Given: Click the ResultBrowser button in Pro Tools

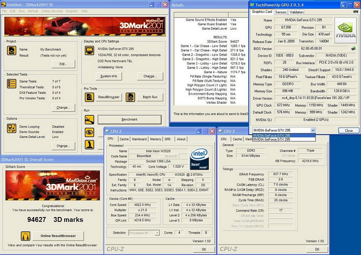Looking at the screenshot, I should click(109, 97).
